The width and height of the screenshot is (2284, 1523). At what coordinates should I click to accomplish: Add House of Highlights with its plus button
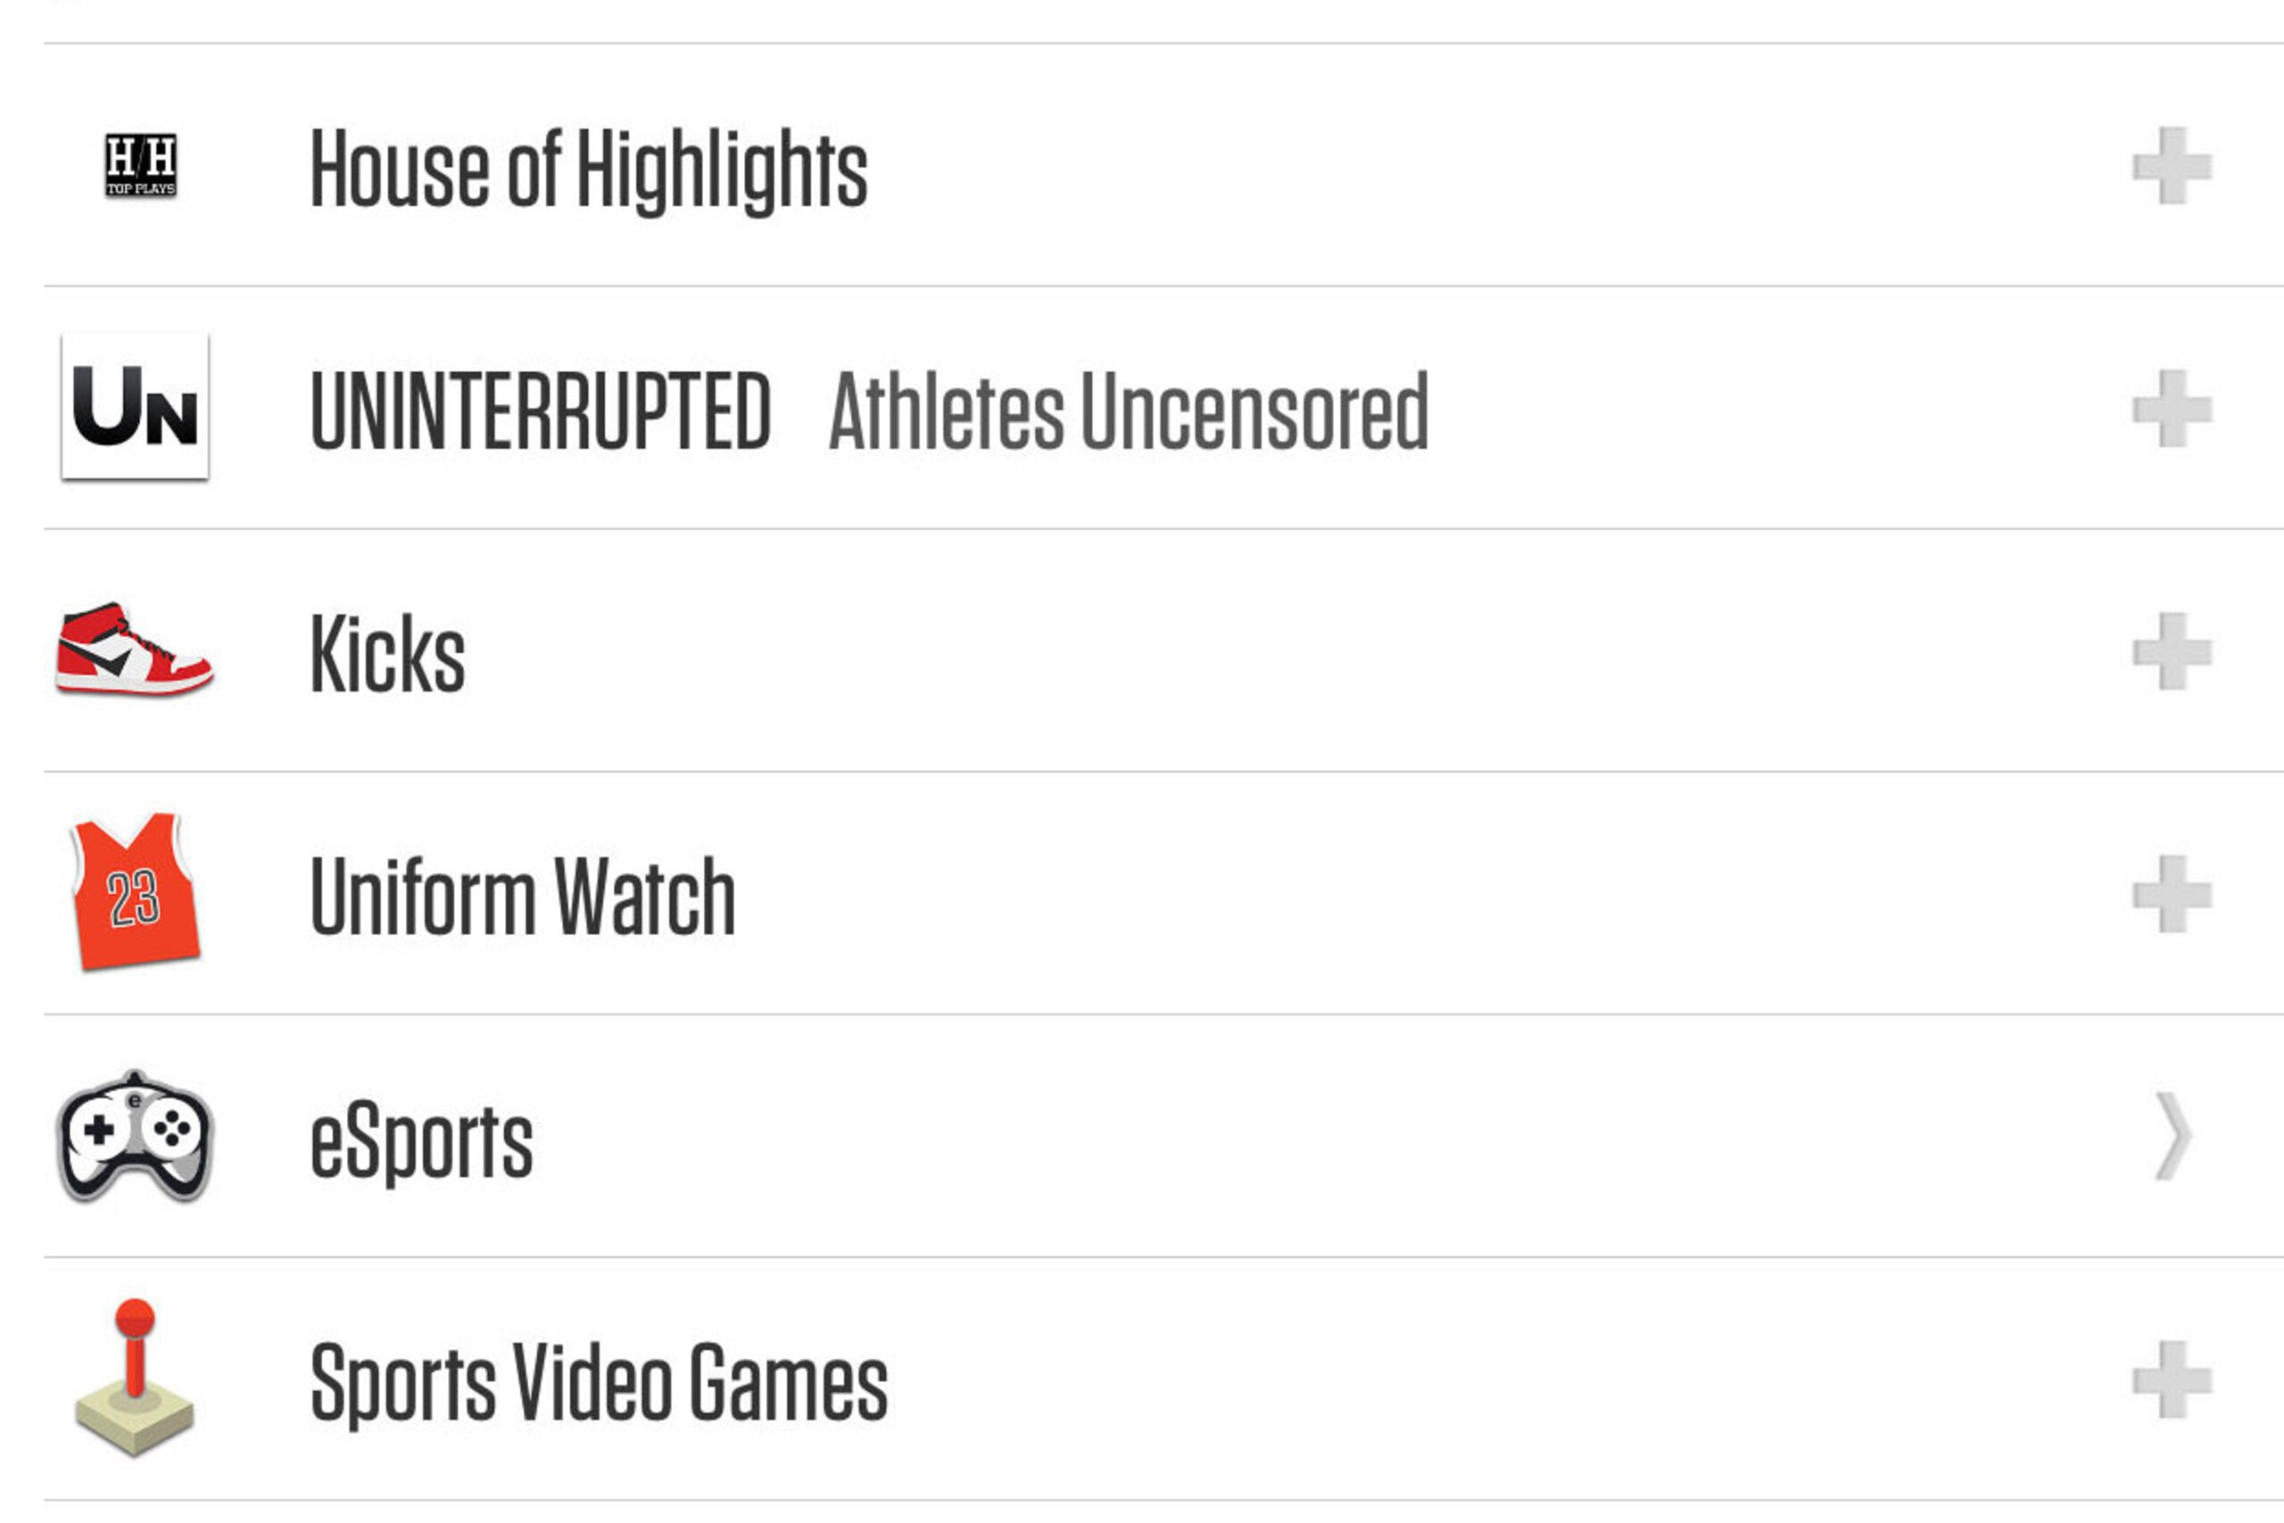point(2172,166)
